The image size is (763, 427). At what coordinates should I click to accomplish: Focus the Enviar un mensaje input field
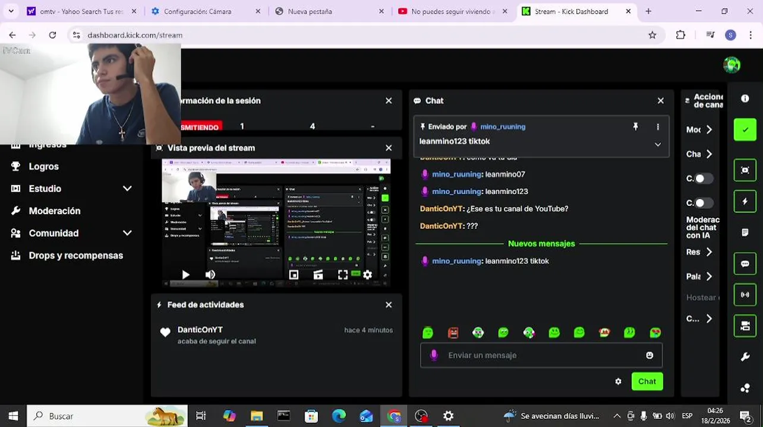tap(541, 355)
